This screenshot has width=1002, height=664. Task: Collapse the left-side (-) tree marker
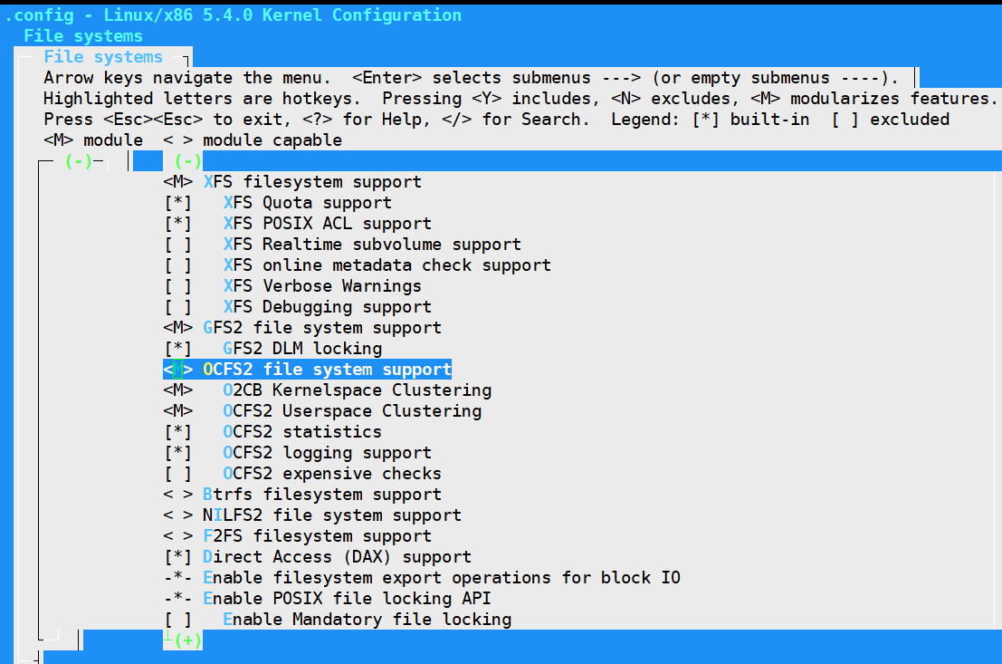coord(77,160)
